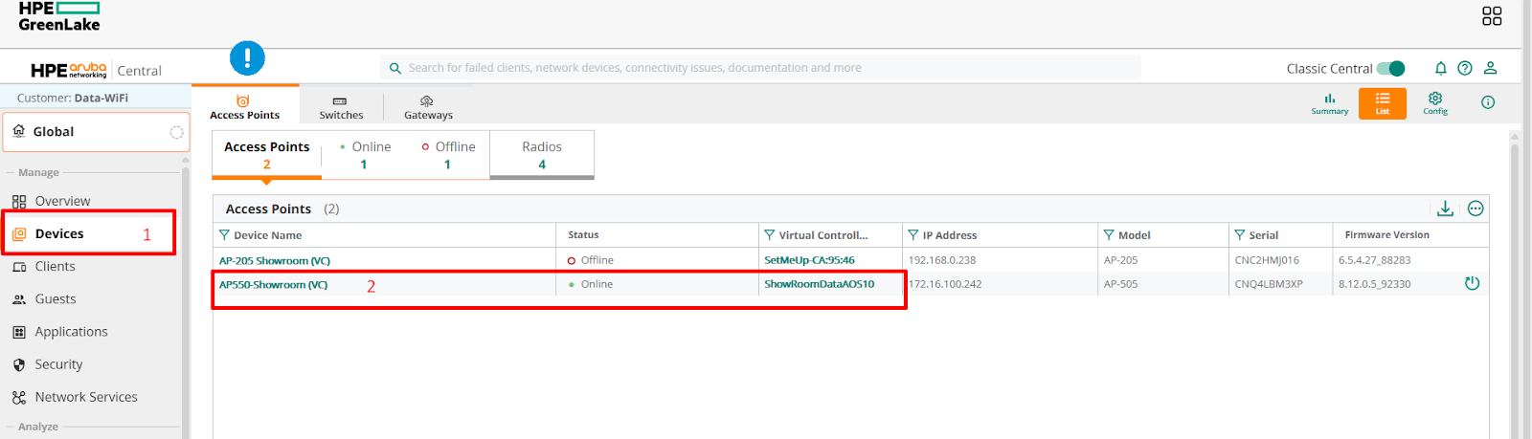Select Devices in the sidebar
Image resolution: width=1532 pixels, height=439 pixels.
(x=59, y=233)
